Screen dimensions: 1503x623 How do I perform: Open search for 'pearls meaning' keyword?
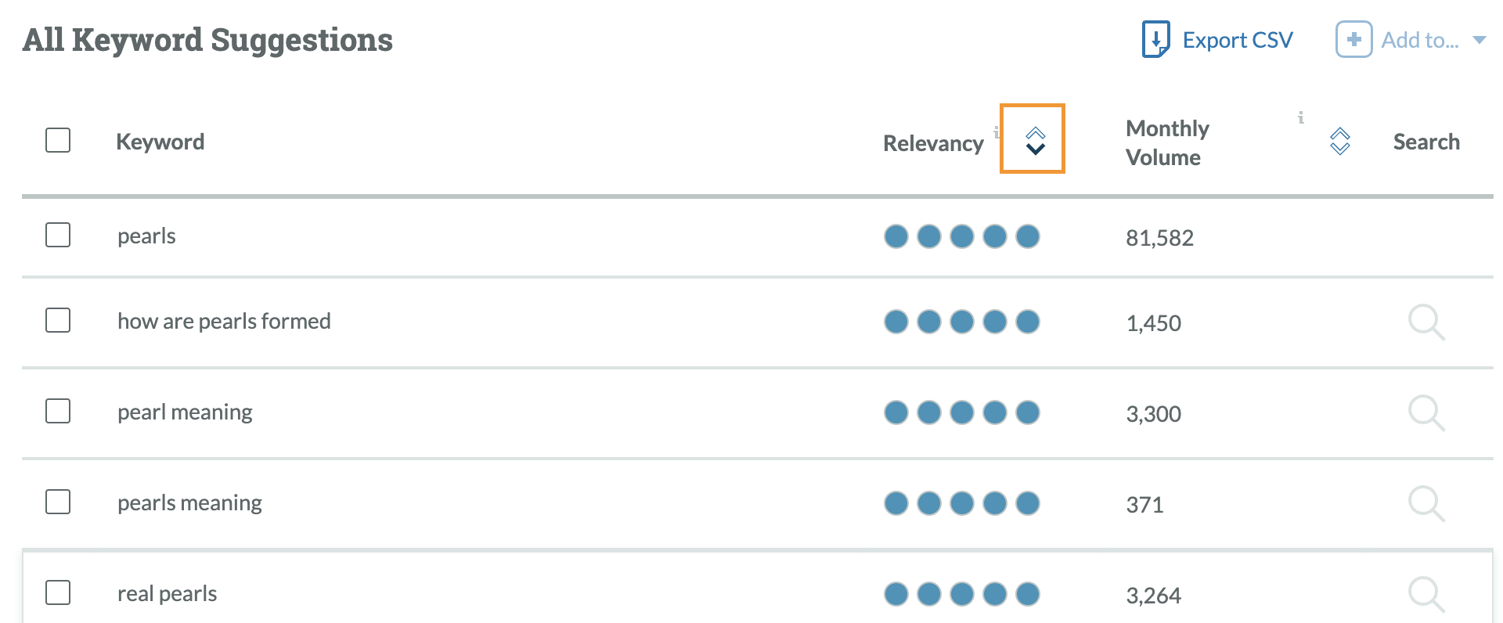(1426, 503)
